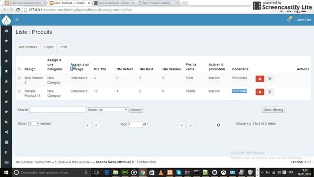Open the taskbar clock and date
The height and width of the screenshot is (177, 314).
tap(304, 173)
